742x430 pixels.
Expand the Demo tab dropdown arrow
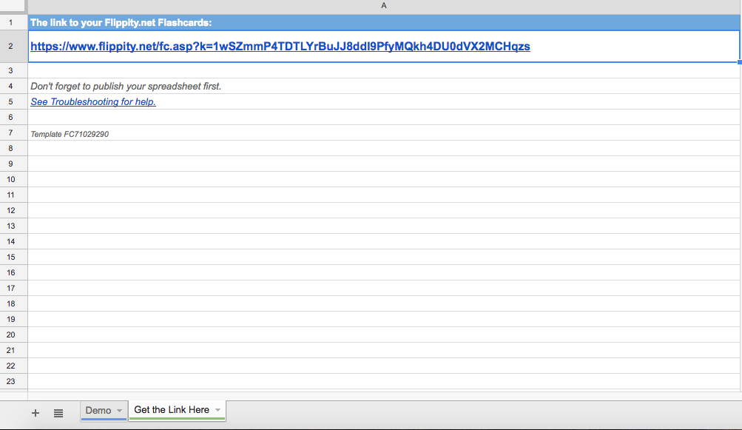click(x=119, y=411)
